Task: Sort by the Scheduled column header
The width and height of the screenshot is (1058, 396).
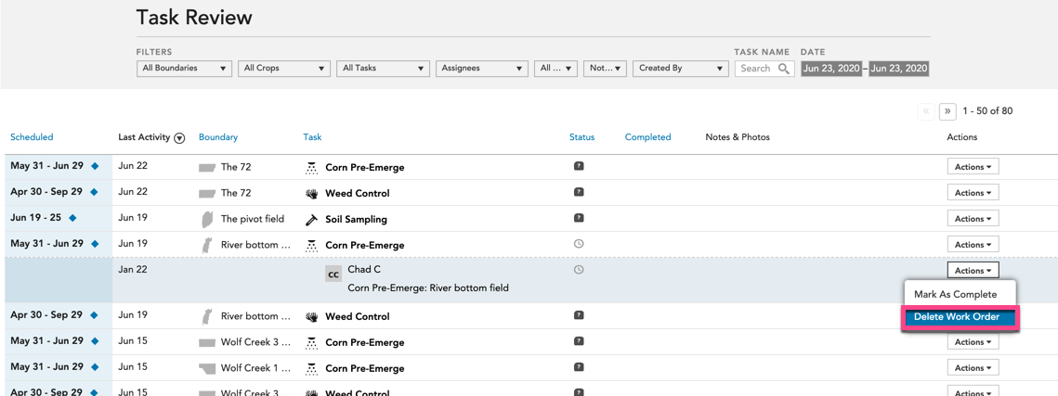Action: [x=32, y=136]
